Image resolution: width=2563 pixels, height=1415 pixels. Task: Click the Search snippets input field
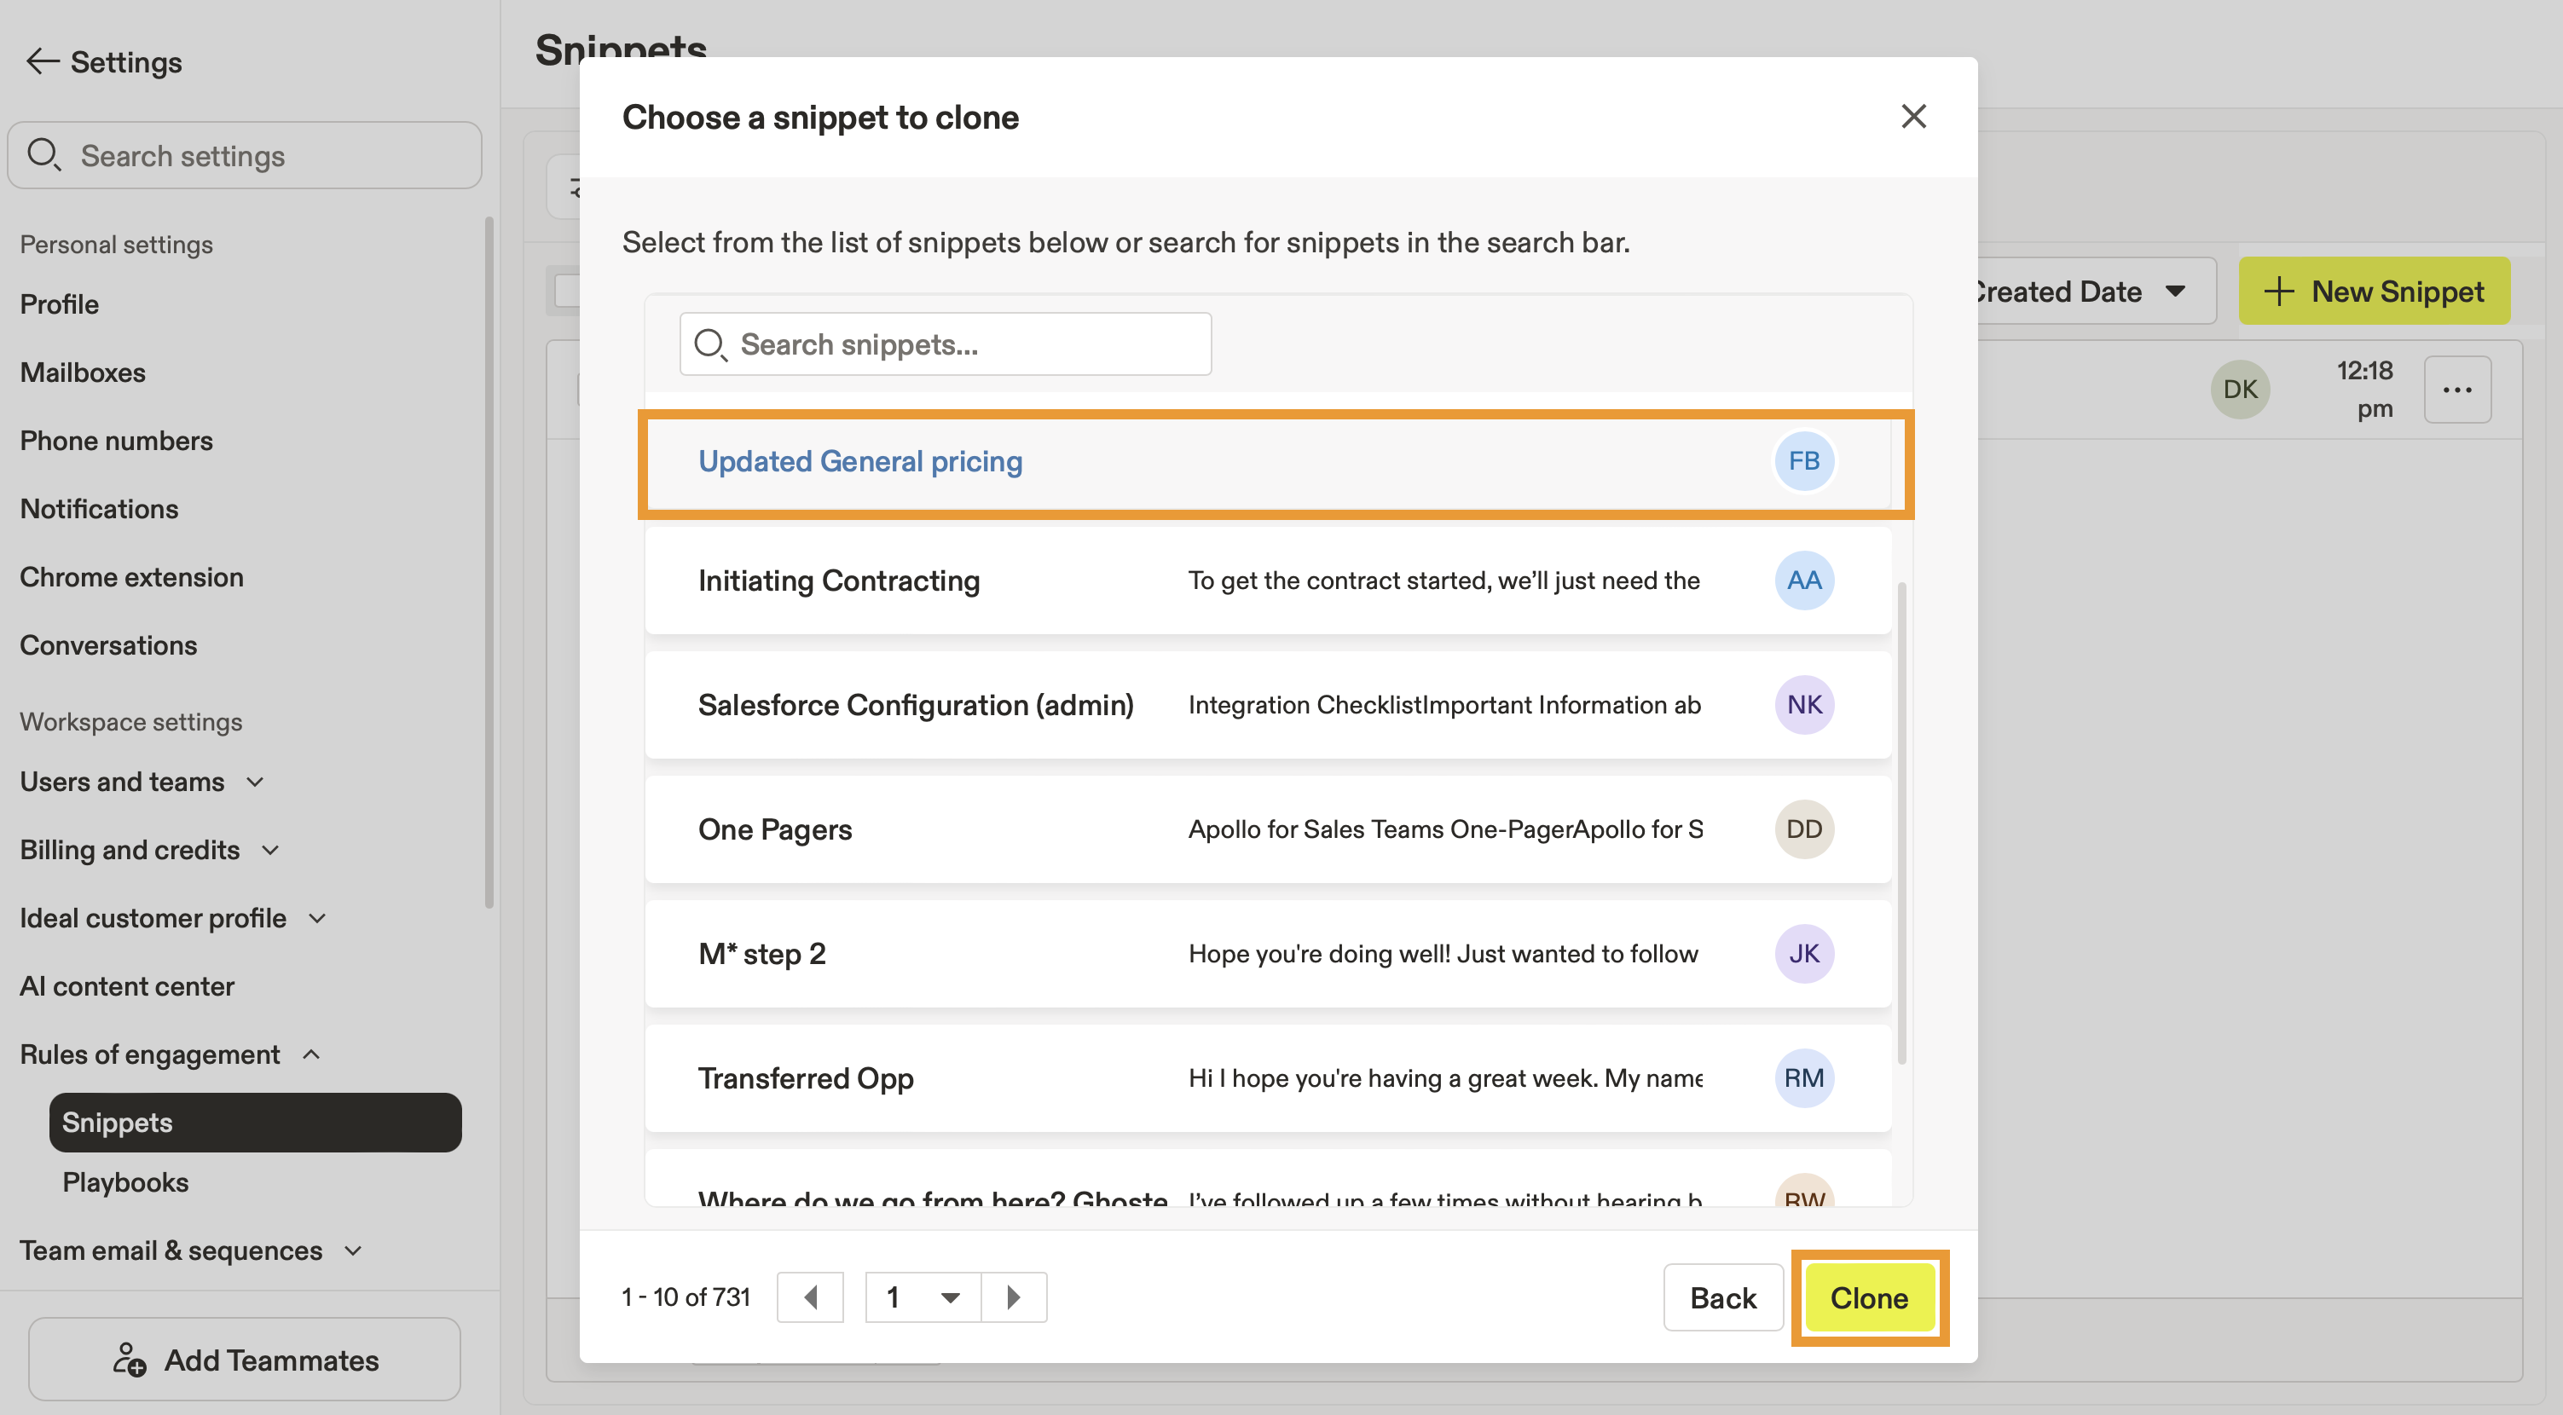point(946,344)
